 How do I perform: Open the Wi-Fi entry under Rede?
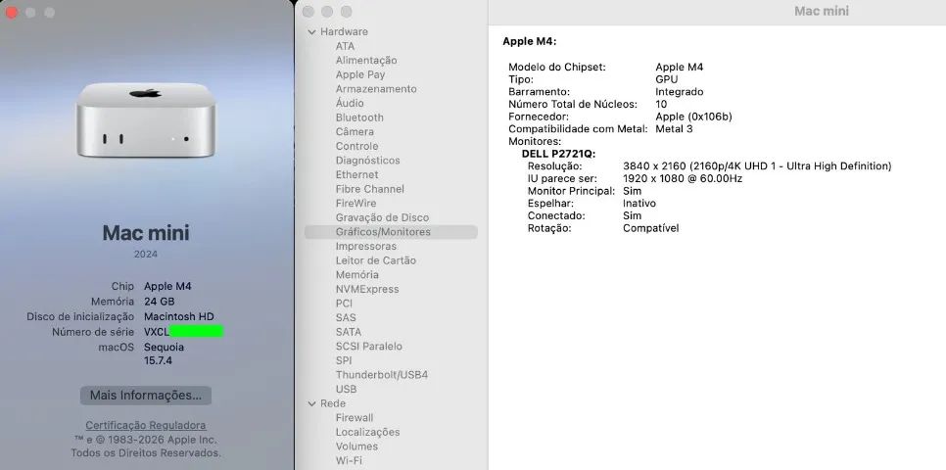(349, 460)
